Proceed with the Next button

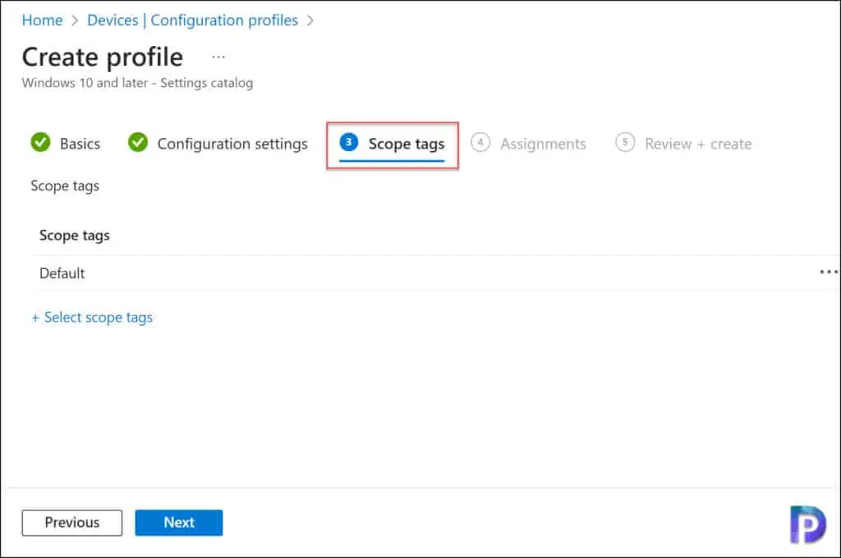(178, 523)
